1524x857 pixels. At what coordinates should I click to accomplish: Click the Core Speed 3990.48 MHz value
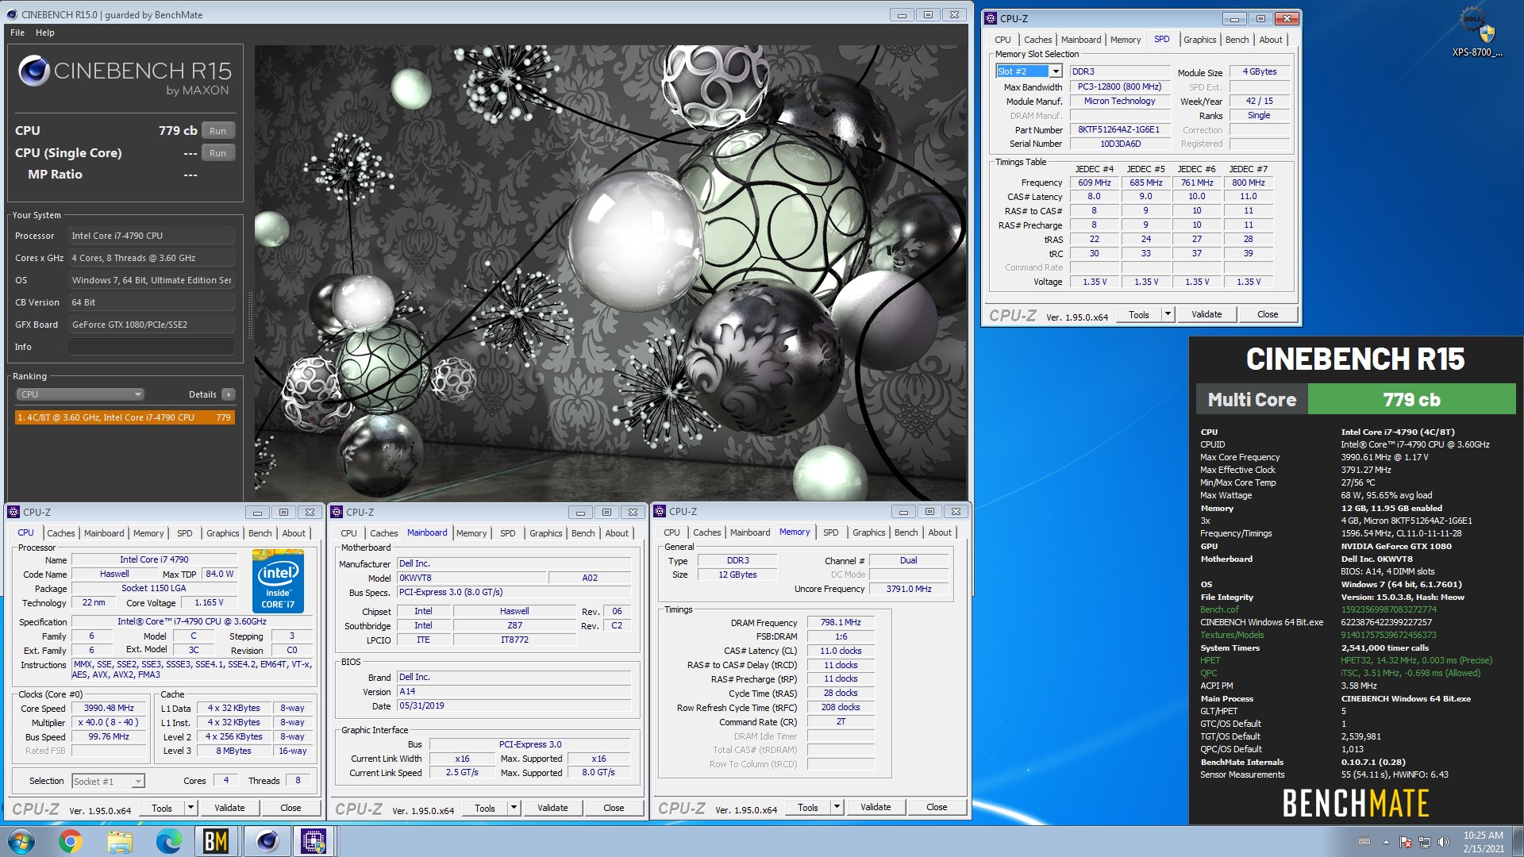[109, 708]
